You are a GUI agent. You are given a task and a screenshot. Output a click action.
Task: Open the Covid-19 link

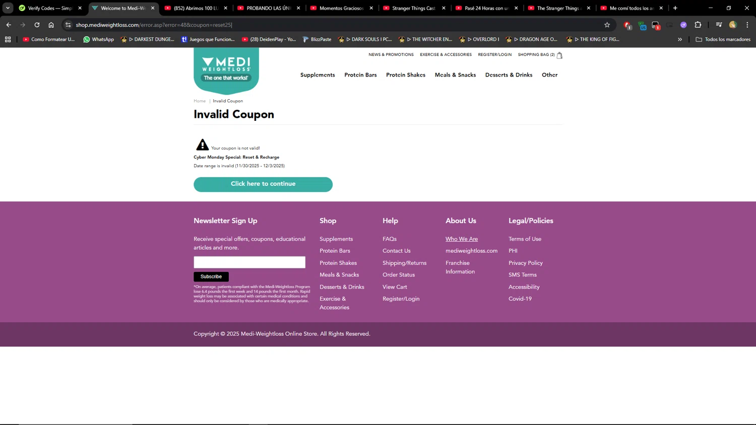520,299
